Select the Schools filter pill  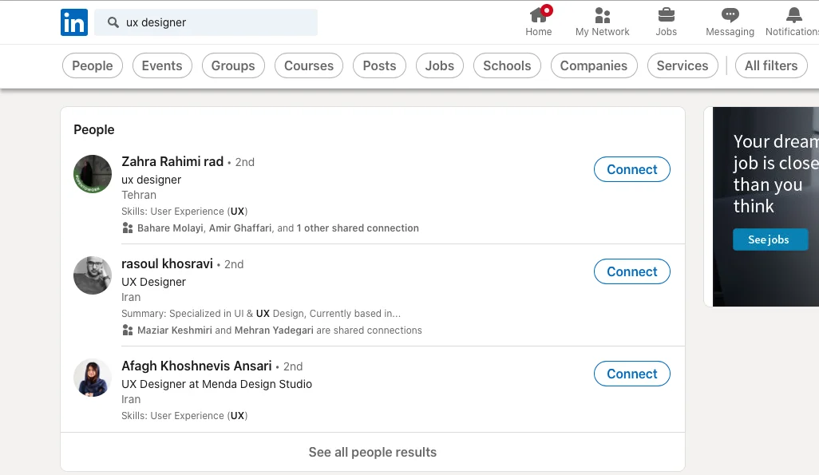(x=507, y=65)
